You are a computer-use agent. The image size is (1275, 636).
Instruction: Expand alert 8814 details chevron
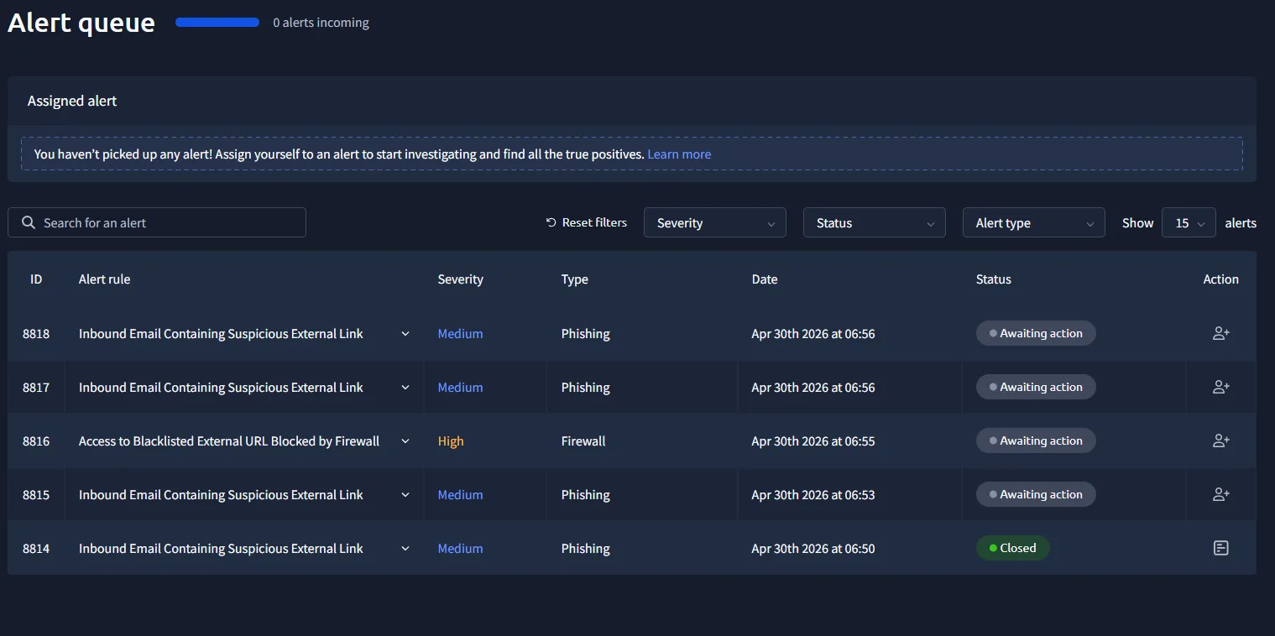(405, 549)
